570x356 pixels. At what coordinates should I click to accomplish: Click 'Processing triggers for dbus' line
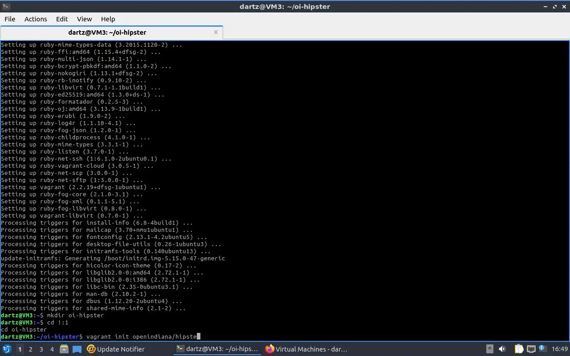tap(91, 301)
